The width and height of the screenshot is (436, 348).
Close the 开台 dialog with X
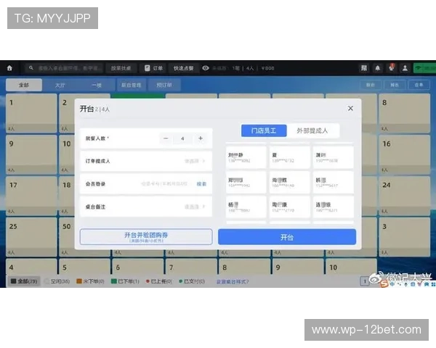point(350,108)
